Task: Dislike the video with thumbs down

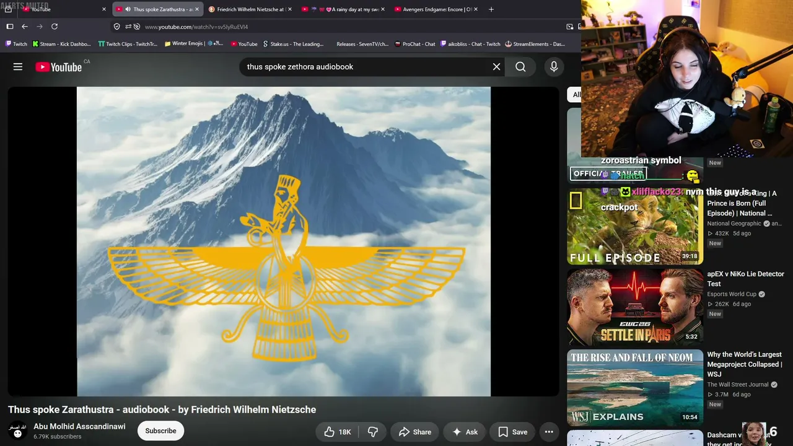Action: 373,432
